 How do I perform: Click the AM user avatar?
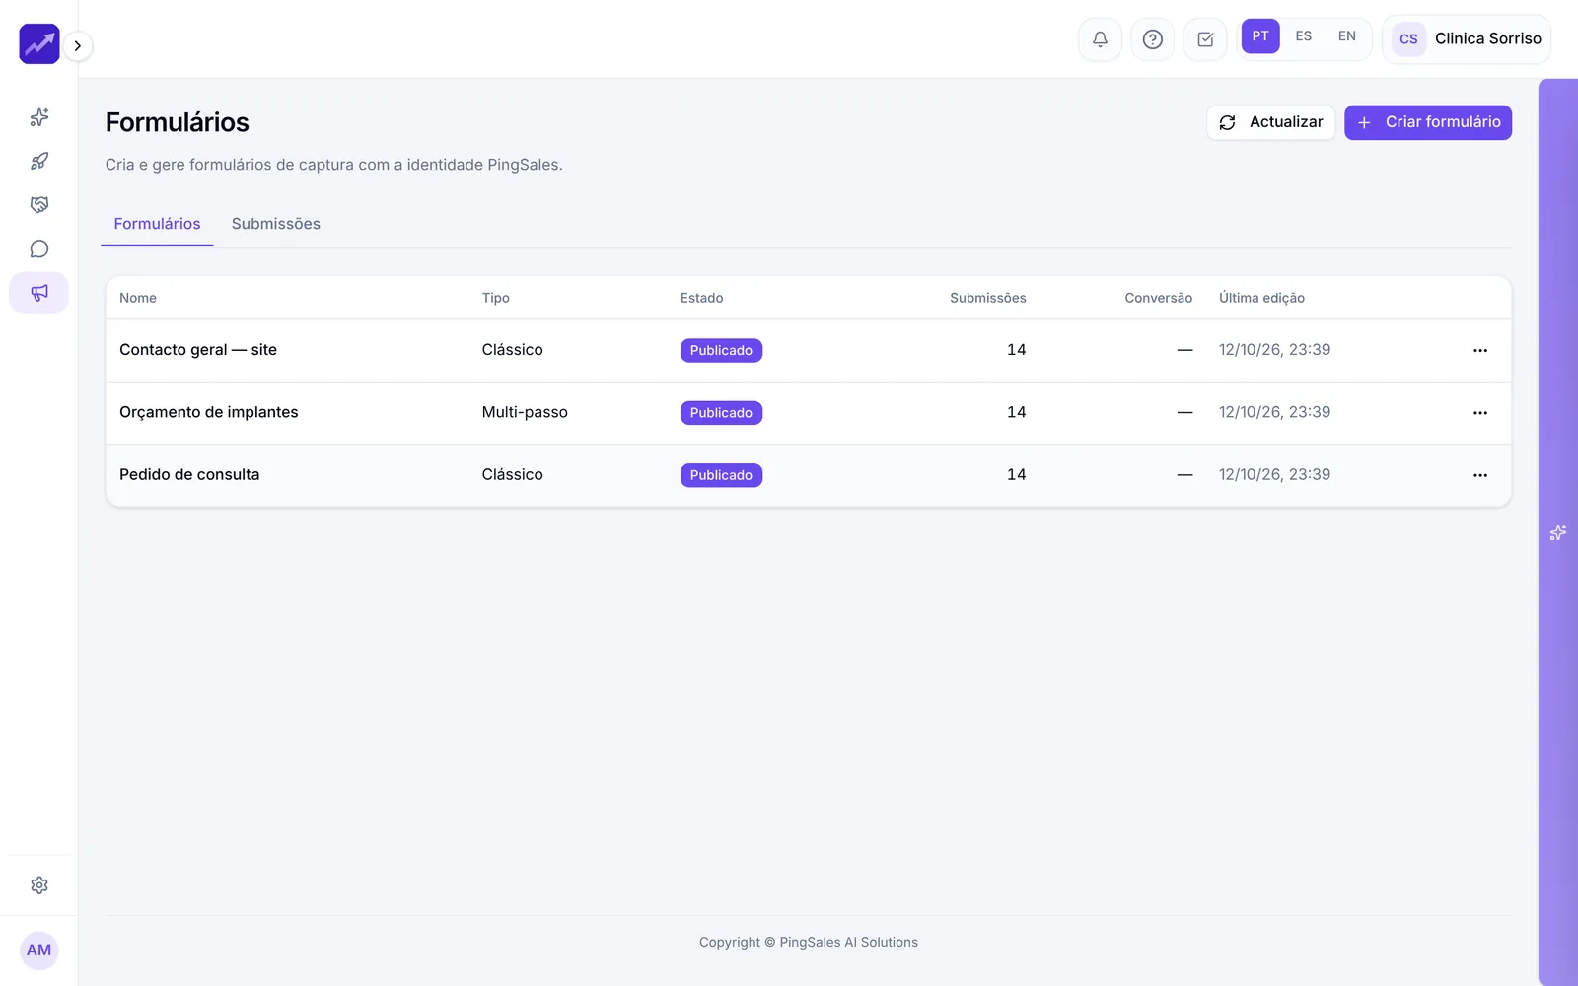pyautogui.click(x=39, y=951)
